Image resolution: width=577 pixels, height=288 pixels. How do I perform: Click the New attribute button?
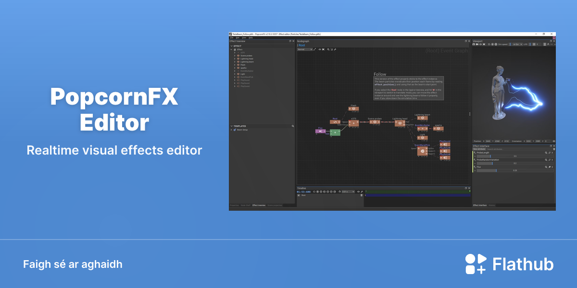[479, 149]
